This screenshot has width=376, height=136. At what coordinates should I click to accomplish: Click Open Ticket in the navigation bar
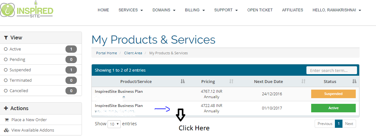[x=260, y=10]
